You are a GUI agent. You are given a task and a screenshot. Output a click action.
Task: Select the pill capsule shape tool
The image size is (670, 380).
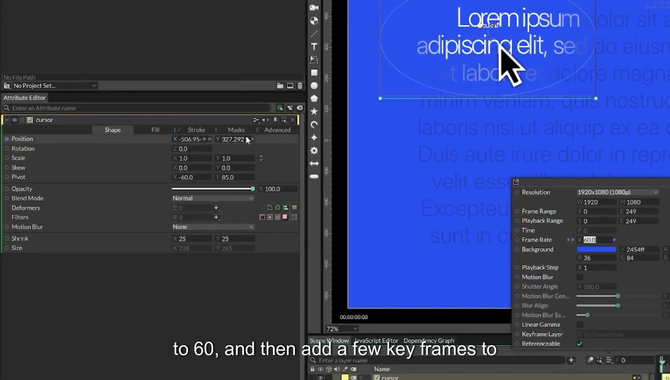314,177
